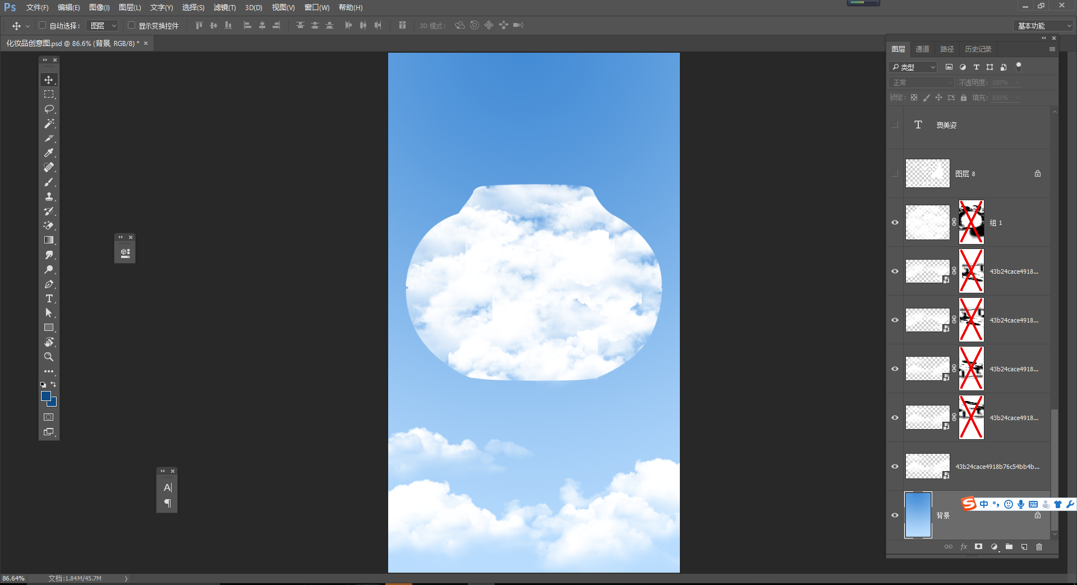The image size is (1077, 585).
Task: Toggle lock transparent pixels
Action: 914,98
